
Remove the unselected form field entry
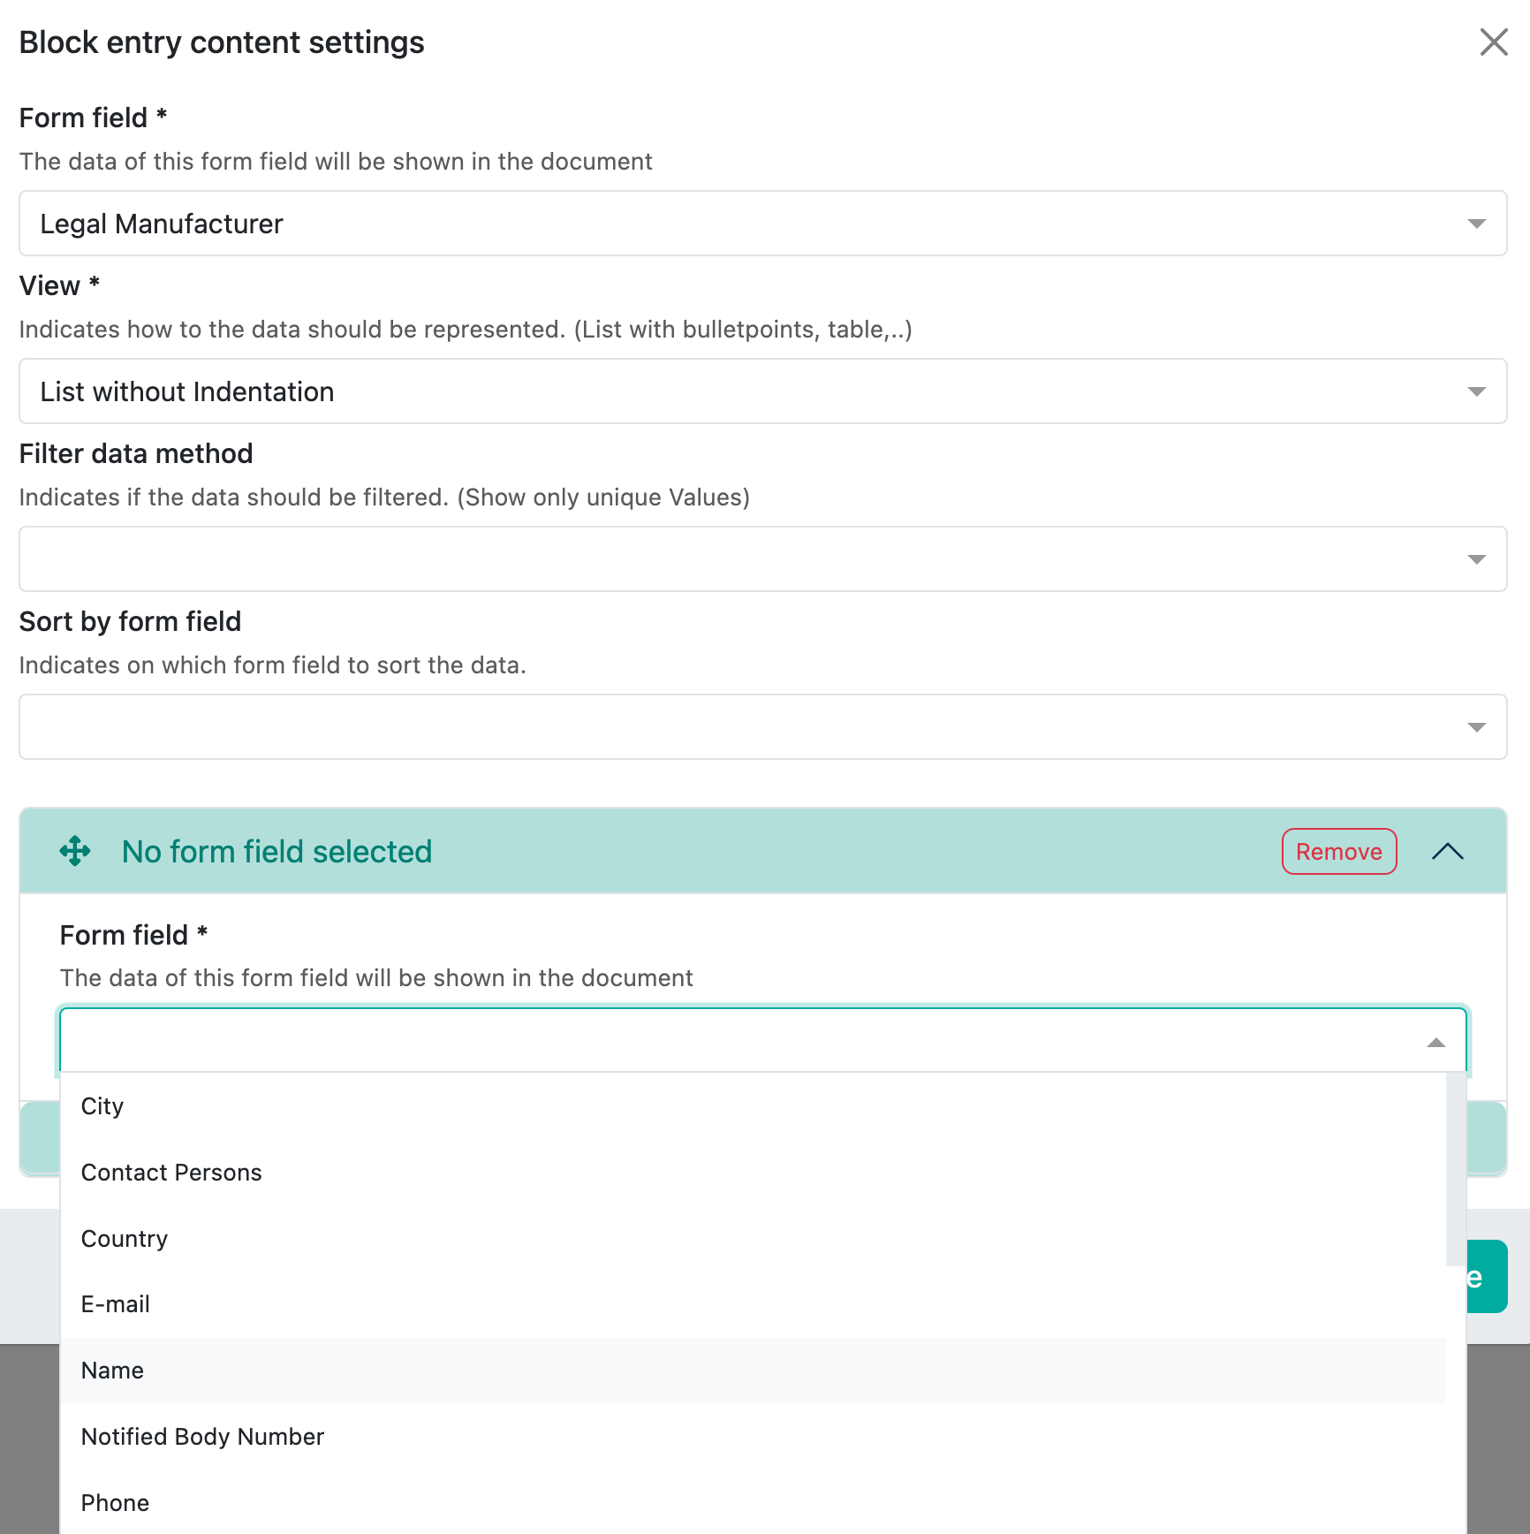pyautogui.click(x=1339, y=852)
